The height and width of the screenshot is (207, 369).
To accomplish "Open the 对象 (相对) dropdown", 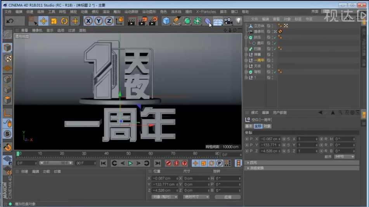I will coord(165,197).
